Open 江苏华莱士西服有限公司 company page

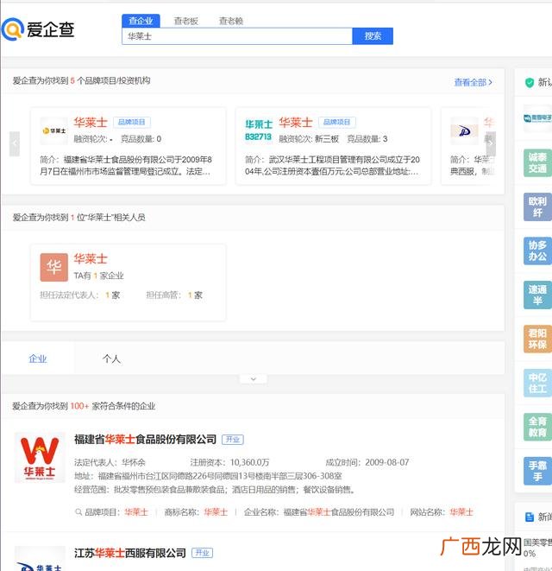tap(130, 553)
